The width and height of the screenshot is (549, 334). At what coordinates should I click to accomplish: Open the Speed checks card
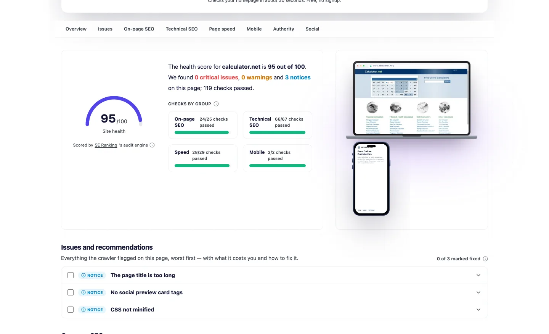click(203, 158)
